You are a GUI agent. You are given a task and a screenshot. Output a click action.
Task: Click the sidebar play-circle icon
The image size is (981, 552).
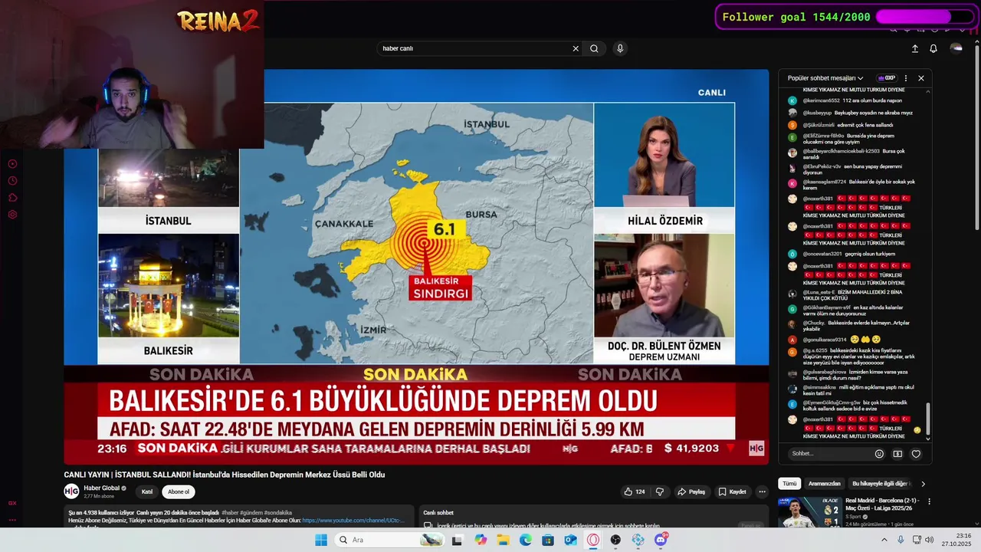coord(12,164)
